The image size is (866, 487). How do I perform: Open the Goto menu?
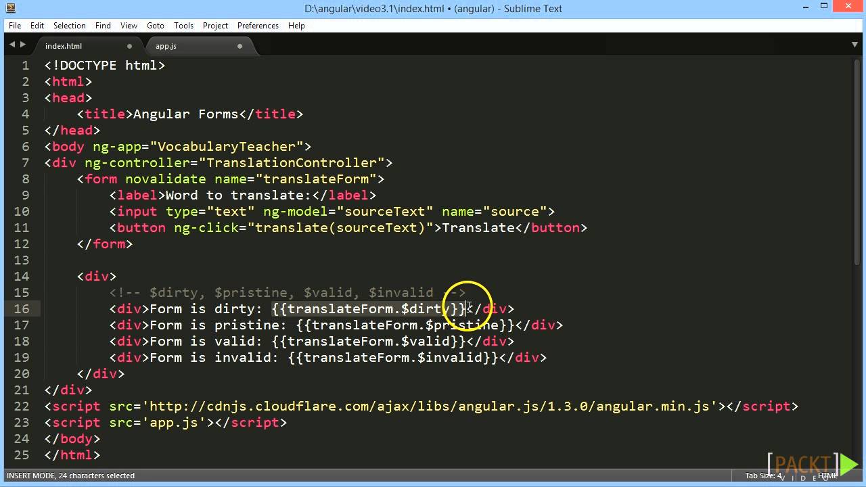coord(156,26)
